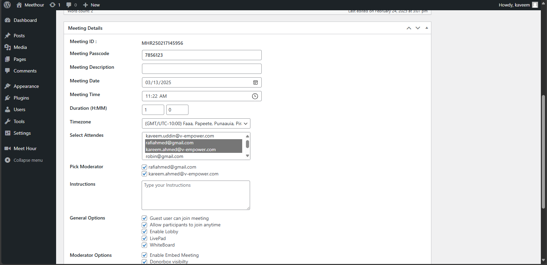This screenshot has width=547, height=265.
Task: Open the WordPress logo menu
Action: (7, 5)
